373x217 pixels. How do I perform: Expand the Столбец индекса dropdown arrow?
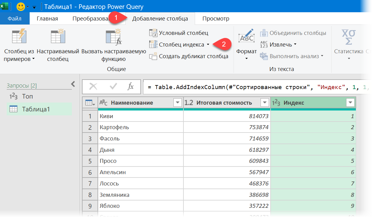coord(208,45)
